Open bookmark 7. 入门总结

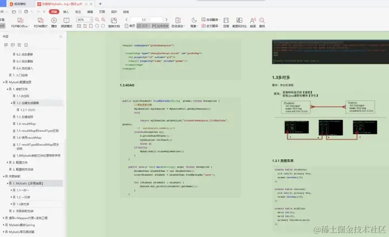(20, 75)
